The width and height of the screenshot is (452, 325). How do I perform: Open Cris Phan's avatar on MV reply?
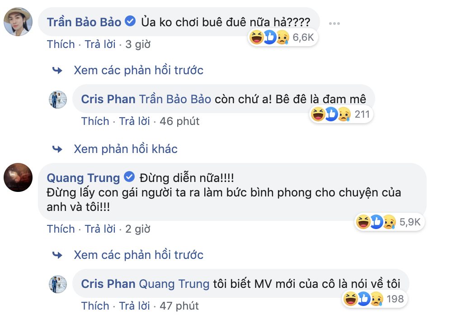pos(57,284)
